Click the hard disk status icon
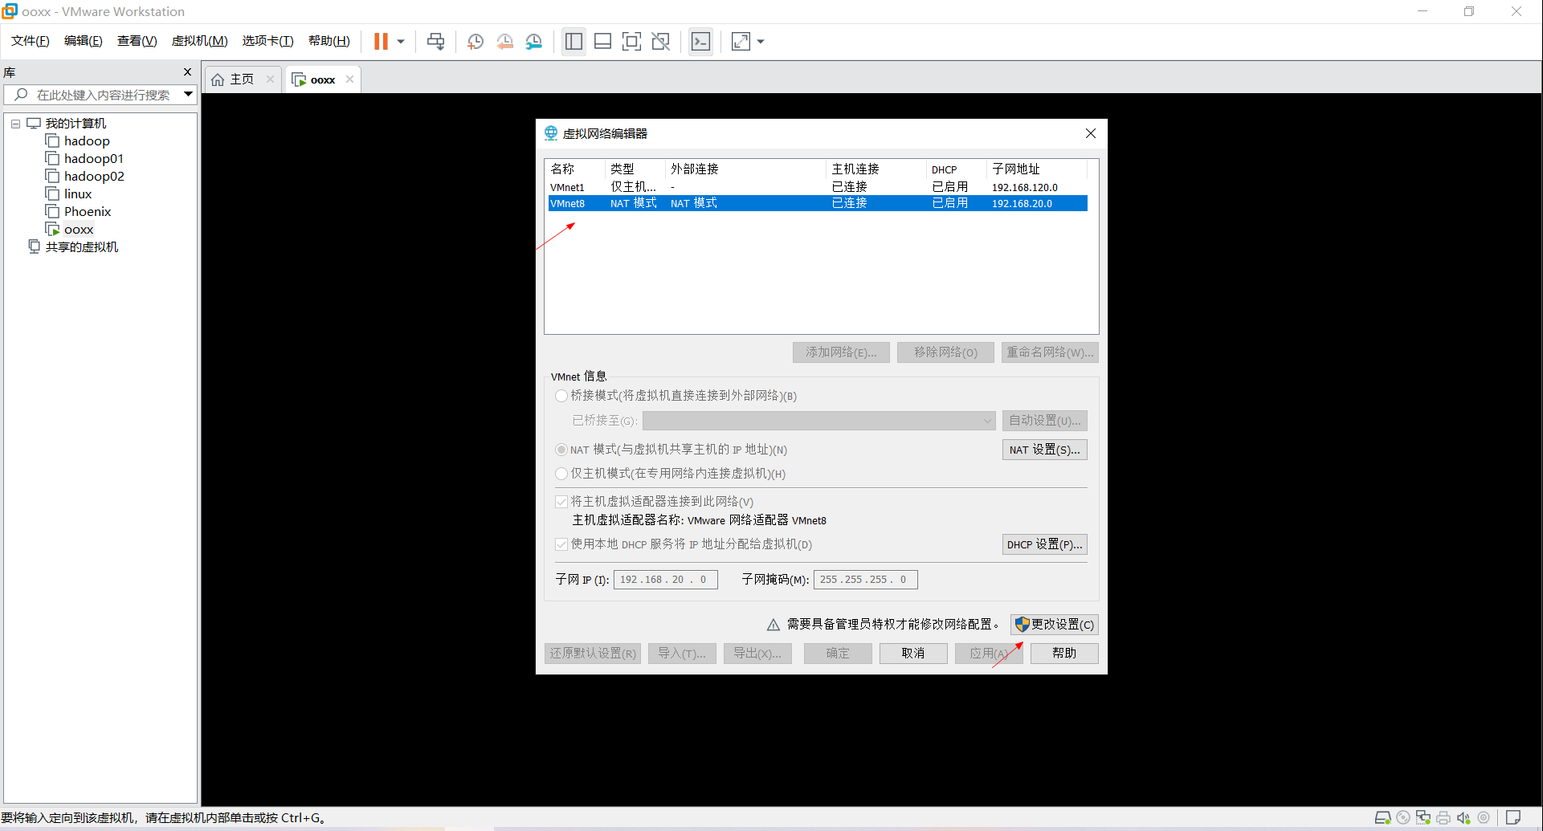The width and height of the screenshot is (1543, 831). click(x=1383, y=818)
